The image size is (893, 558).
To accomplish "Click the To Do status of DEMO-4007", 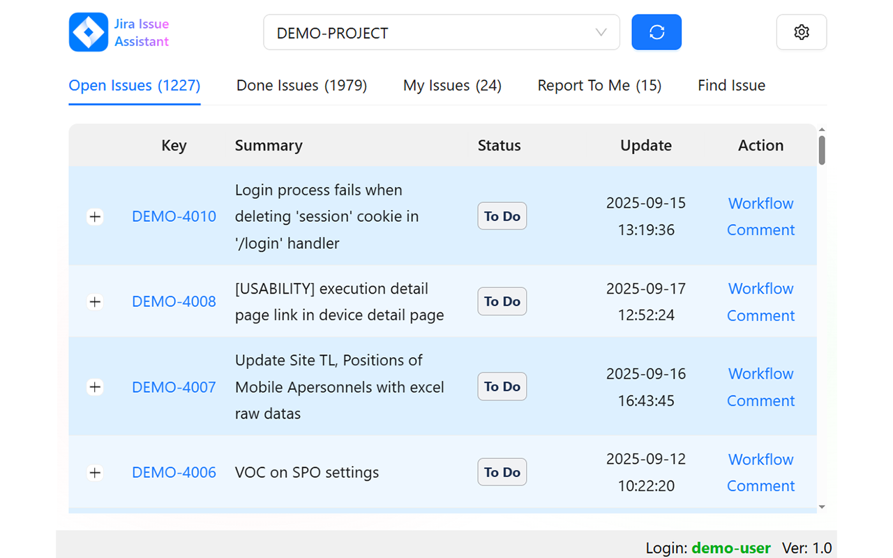I will (502, 386).
